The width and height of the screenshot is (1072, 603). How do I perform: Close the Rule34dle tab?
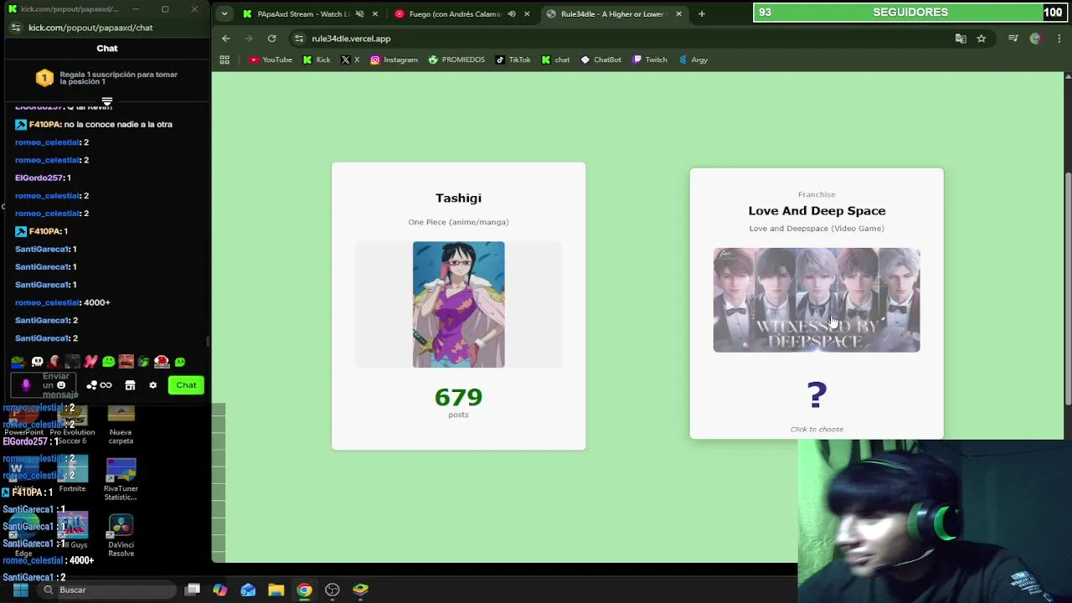tap(678, 14)
